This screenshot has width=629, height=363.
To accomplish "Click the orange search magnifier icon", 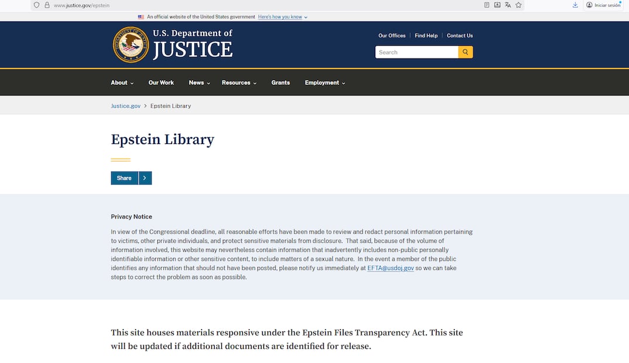I will pos(465,52).
